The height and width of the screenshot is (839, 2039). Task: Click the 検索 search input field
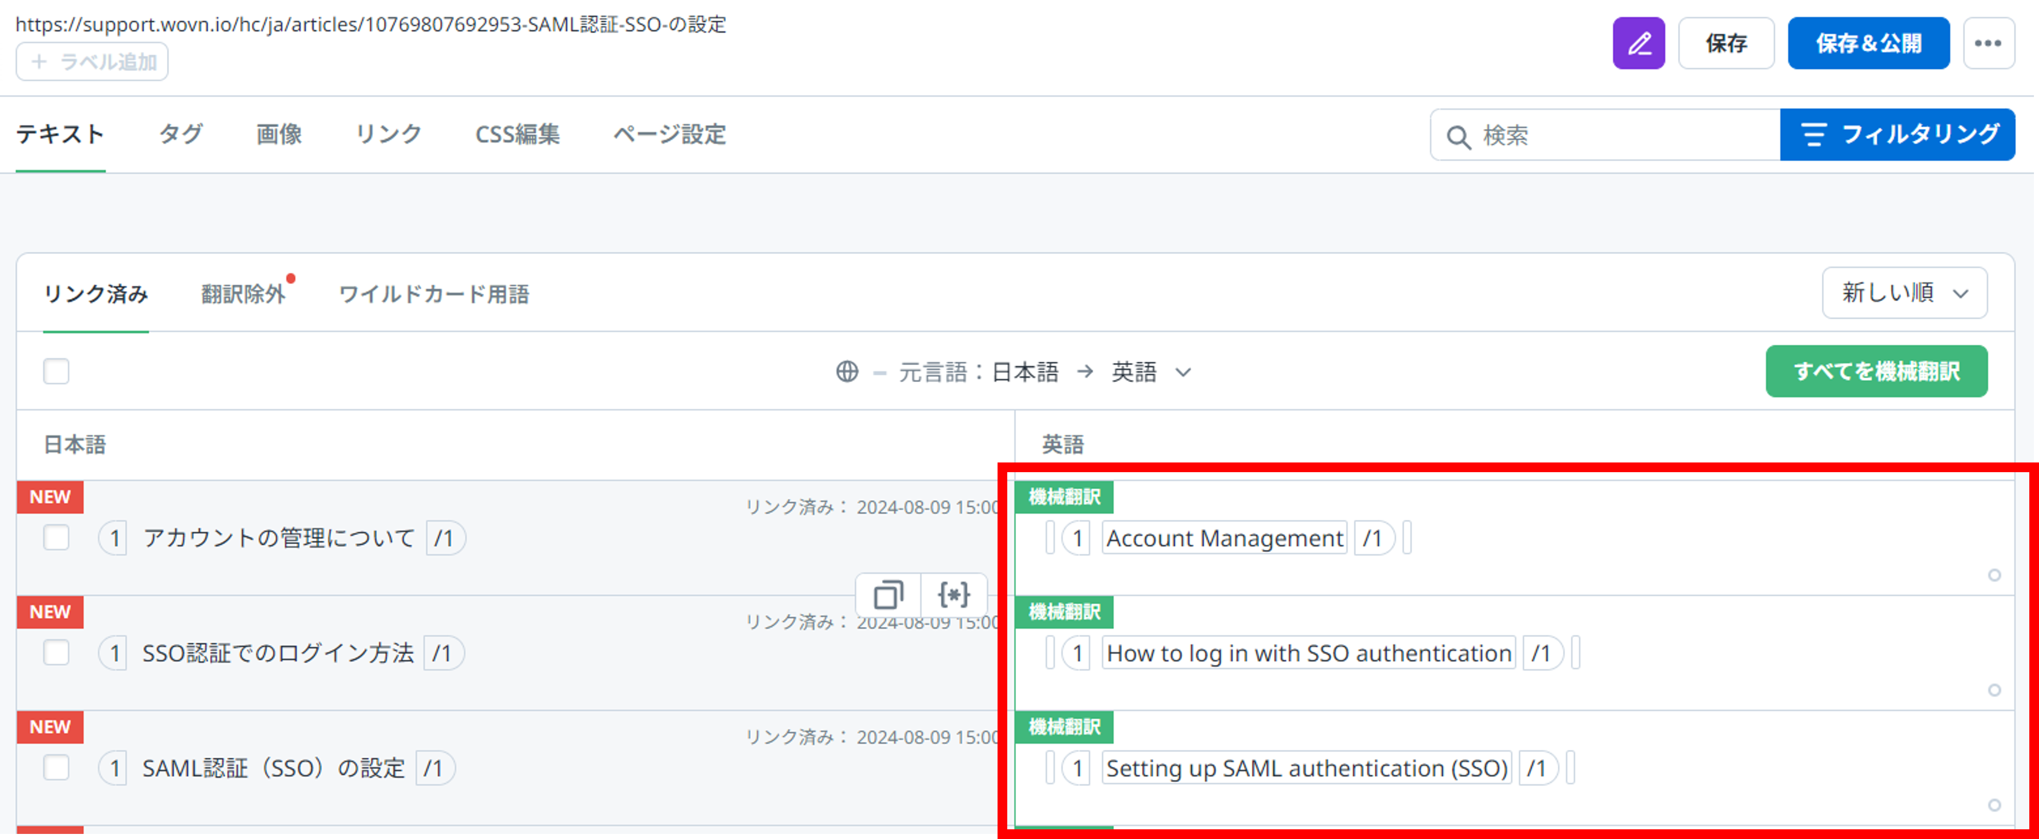point(1605,134)
